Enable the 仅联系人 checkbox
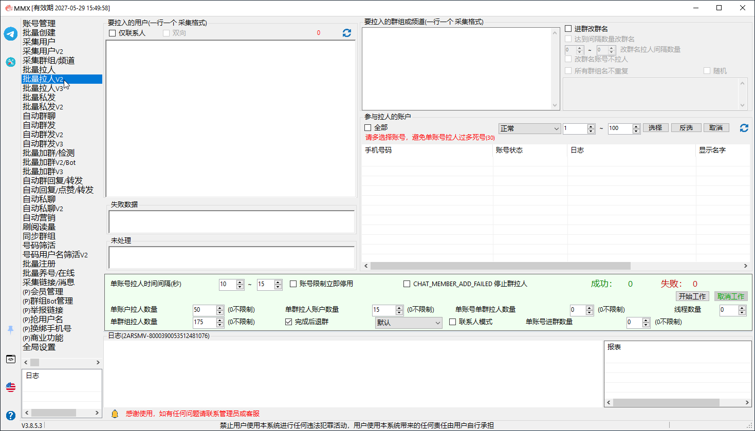 tap(113, 33)
